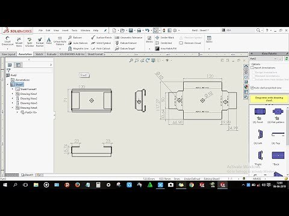289x216 pixels.
Task: Select Annotations in the feature tree
Action: 20,80
